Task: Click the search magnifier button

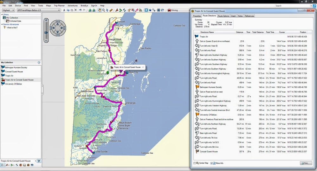Action: click(314, 6)
